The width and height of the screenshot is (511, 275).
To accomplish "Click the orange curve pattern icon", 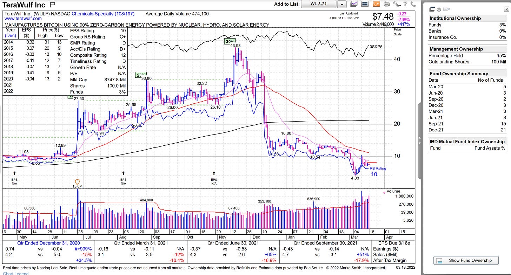I will tap(376, 4).
